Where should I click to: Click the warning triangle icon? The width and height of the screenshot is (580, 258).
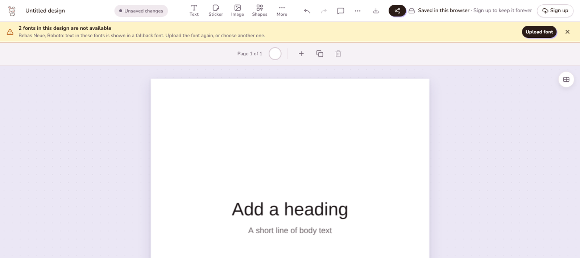pos(10,32)
